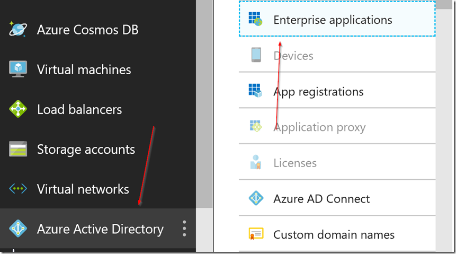The height and width of the screenshot is (254, 456).
Task: Open Enterprise applications blade
Action: [x=337, y=19]
